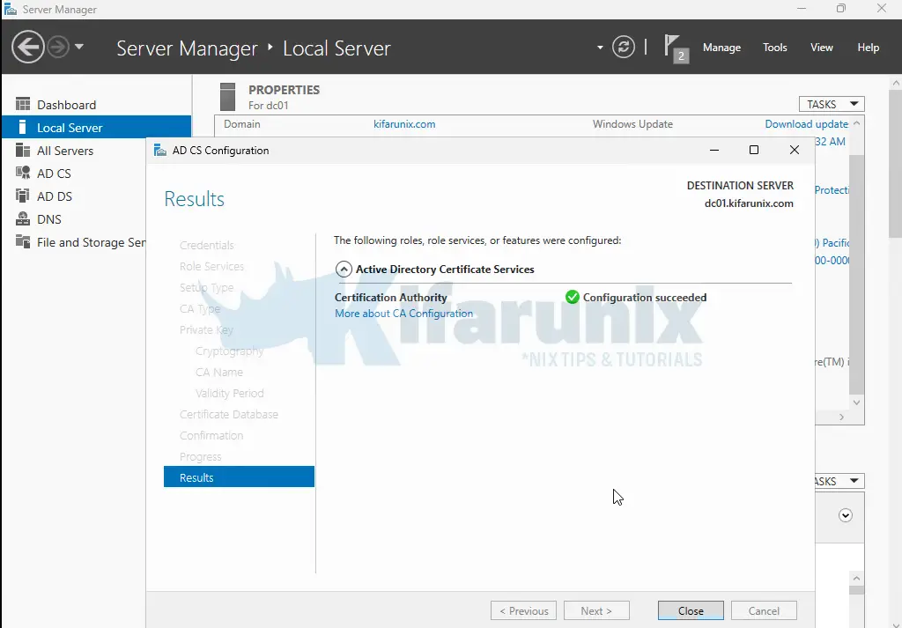Select Local Server in the sidebar

pos(96,127)
